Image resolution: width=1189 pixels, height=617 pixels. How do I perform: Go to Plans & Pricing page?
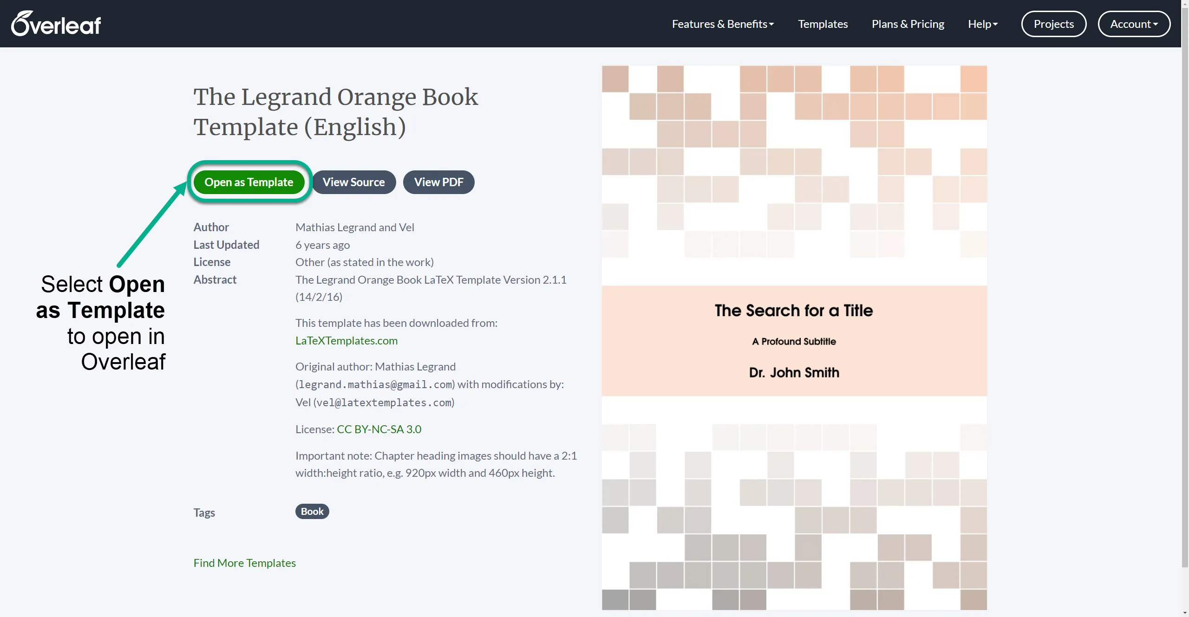(908, 24)
